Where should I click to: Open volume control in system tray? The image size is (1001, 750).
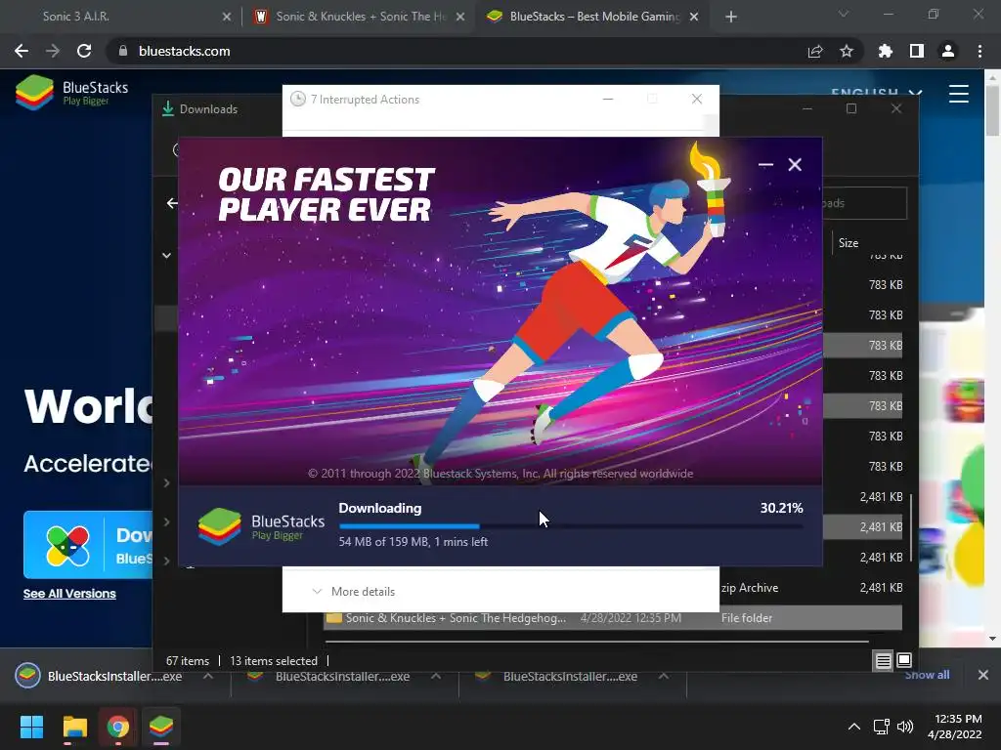(x=905, y=727)
